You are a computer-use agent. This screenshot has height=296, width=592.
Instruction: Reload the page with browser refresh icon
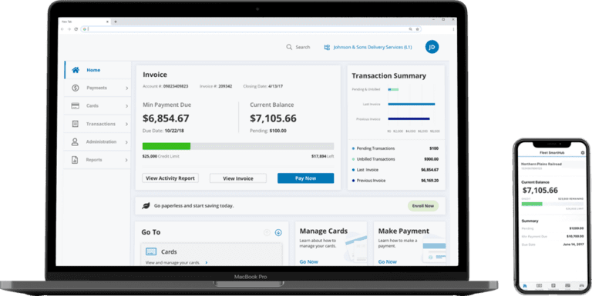click(76, 29)
